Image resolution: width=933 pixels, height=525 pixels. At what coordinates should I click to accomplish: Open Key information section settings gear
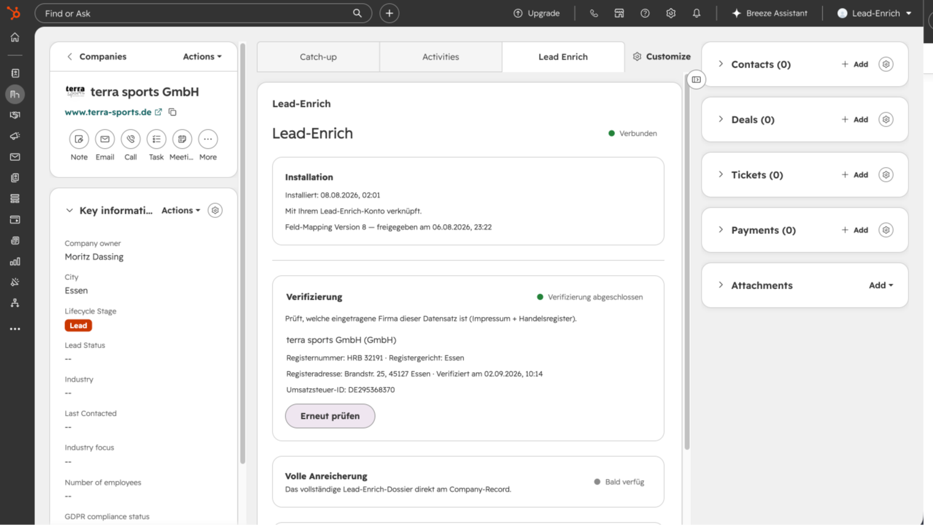pos(215,211)
